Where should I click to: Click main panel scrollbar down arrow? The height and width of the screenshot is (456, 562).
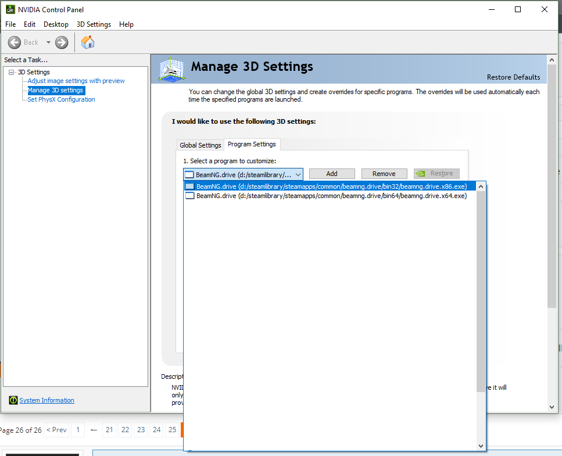(552, 407)
